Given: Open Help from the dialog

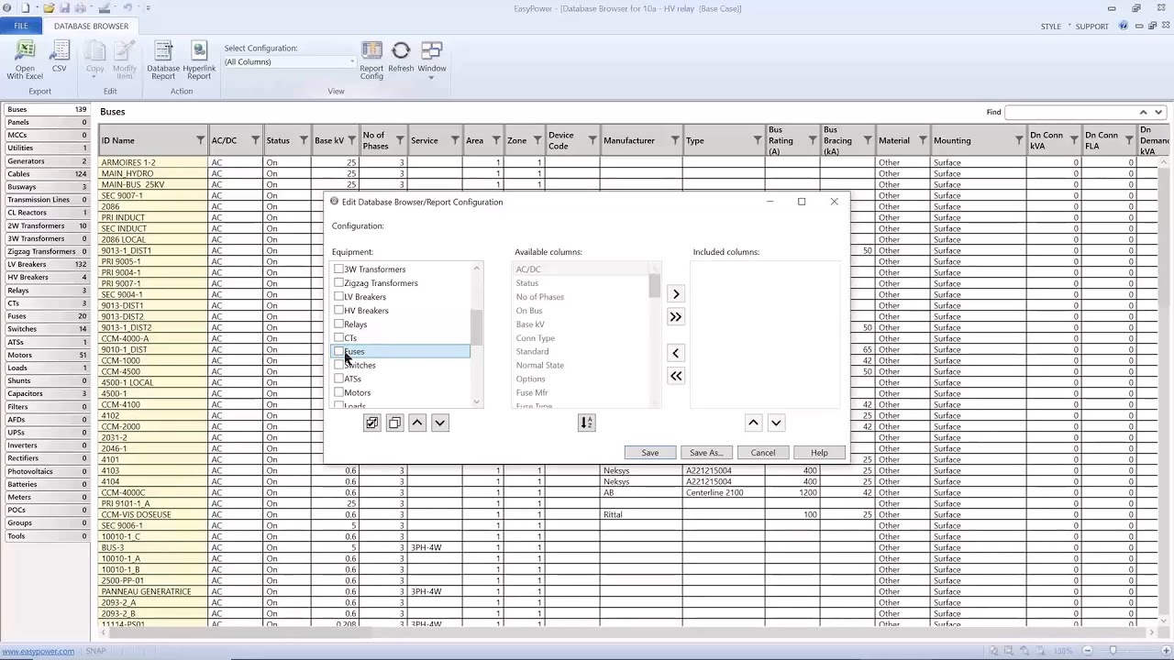Looking at the screenshot, I should pos(819,452).
